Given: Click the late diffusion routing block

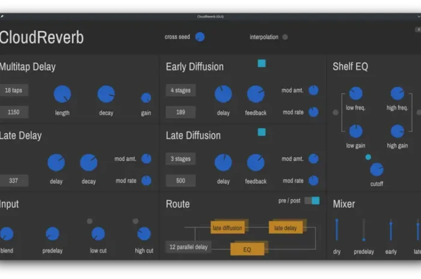Looking at the screenshot, I should (227, 227).
